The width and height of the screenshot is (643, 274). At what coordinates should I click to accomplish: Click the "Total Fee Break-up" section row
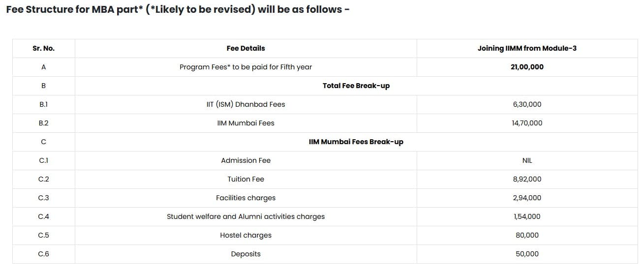pos(356,86)
